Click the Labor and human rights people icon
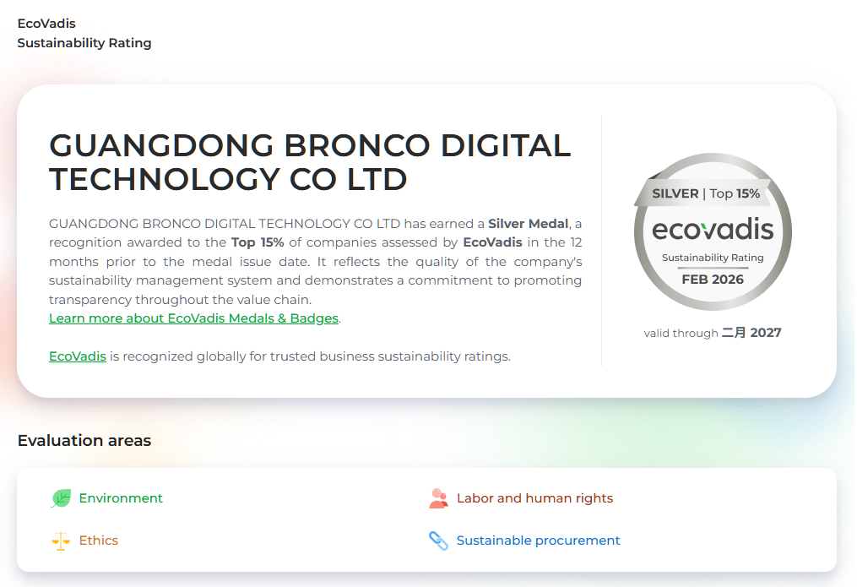The height and width of the screenshot is (587, 857). click(438, 498)
